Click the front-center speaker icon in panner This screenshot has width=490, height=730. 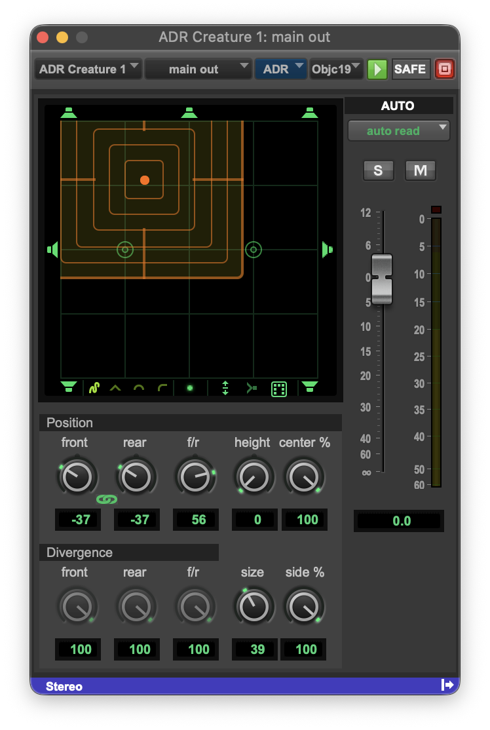(x=189, y=113)
